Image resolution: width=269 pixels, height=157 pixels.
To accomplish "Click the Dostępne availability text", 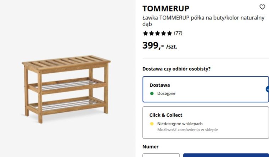I will 166,94.
